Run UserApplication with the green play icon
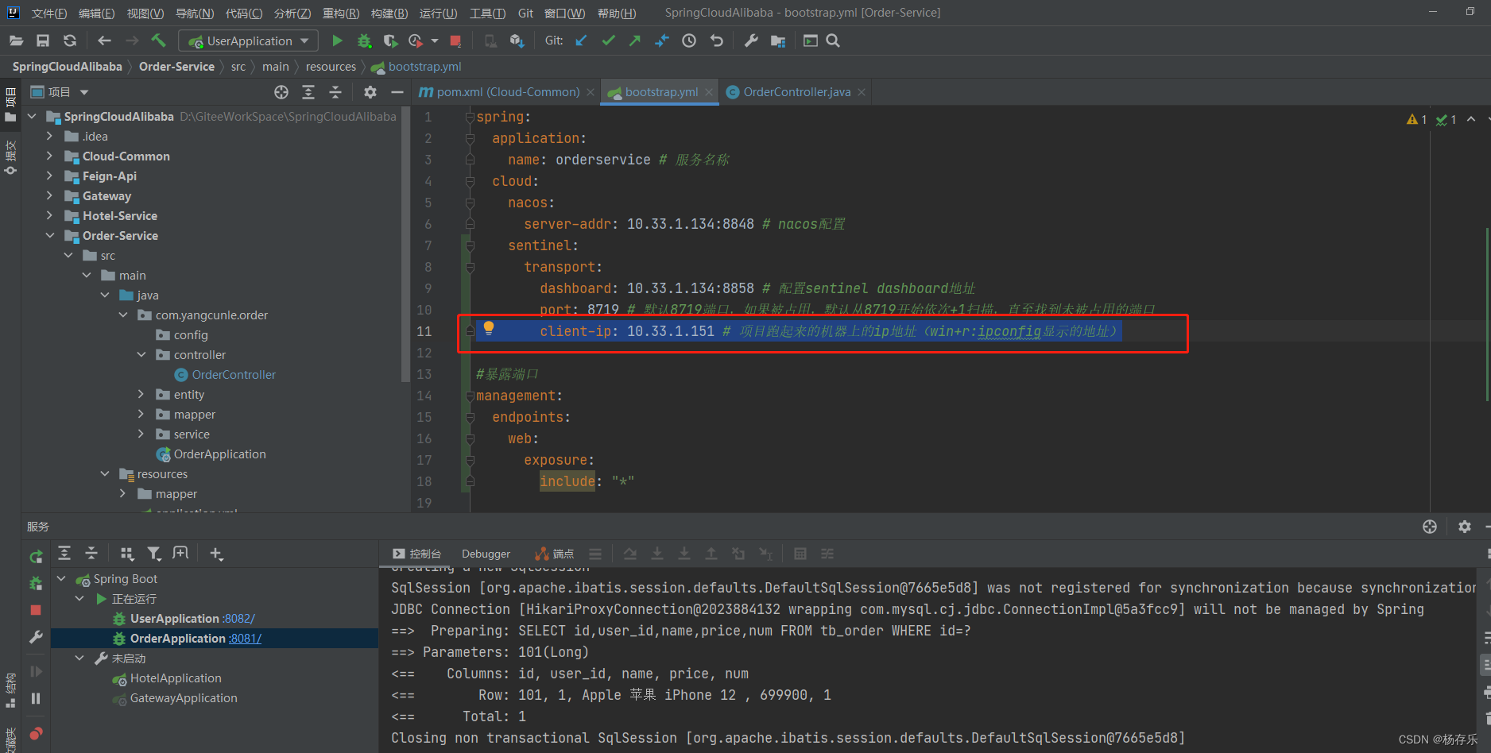Screen dimensions: 1491x753 click(x=337, y=41)
